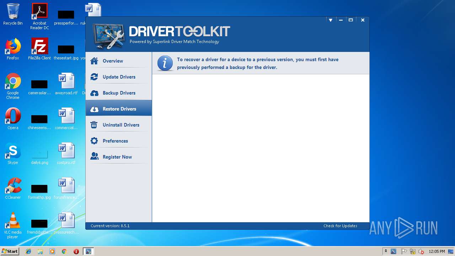Viewport: 455px width, 256px height.
Task: Click the muted volume tray icon
Action: coord(421,251)
